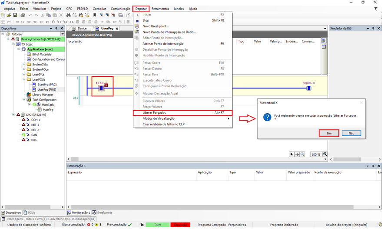Viewport: 384px width, 229px height.
Task: Open the Dispositivos panel dropdown arrow
Action: [x=50, y=28]
